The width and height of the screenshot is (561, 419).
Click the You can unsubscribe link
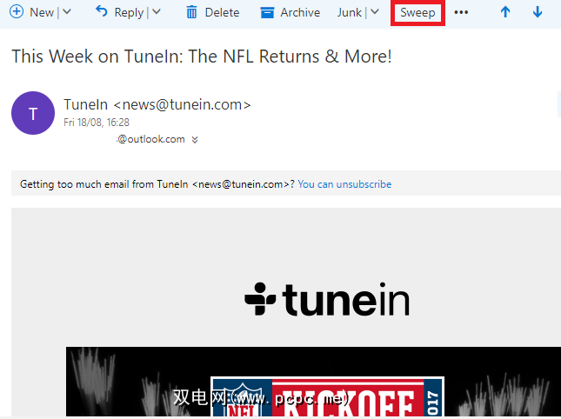344,184
